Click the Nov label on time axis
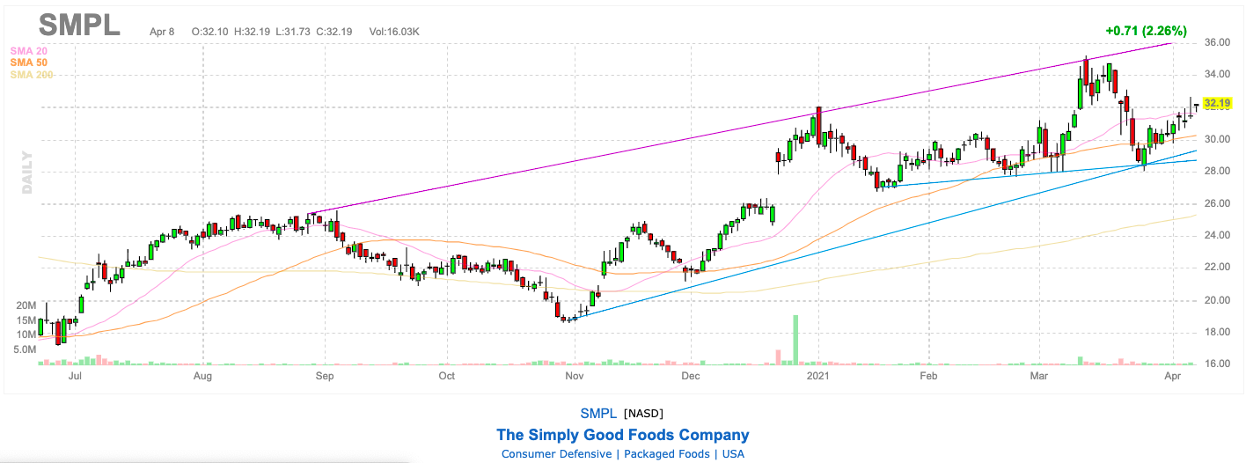This screenshot has height=463, width=1246. (x=575, y=376)
